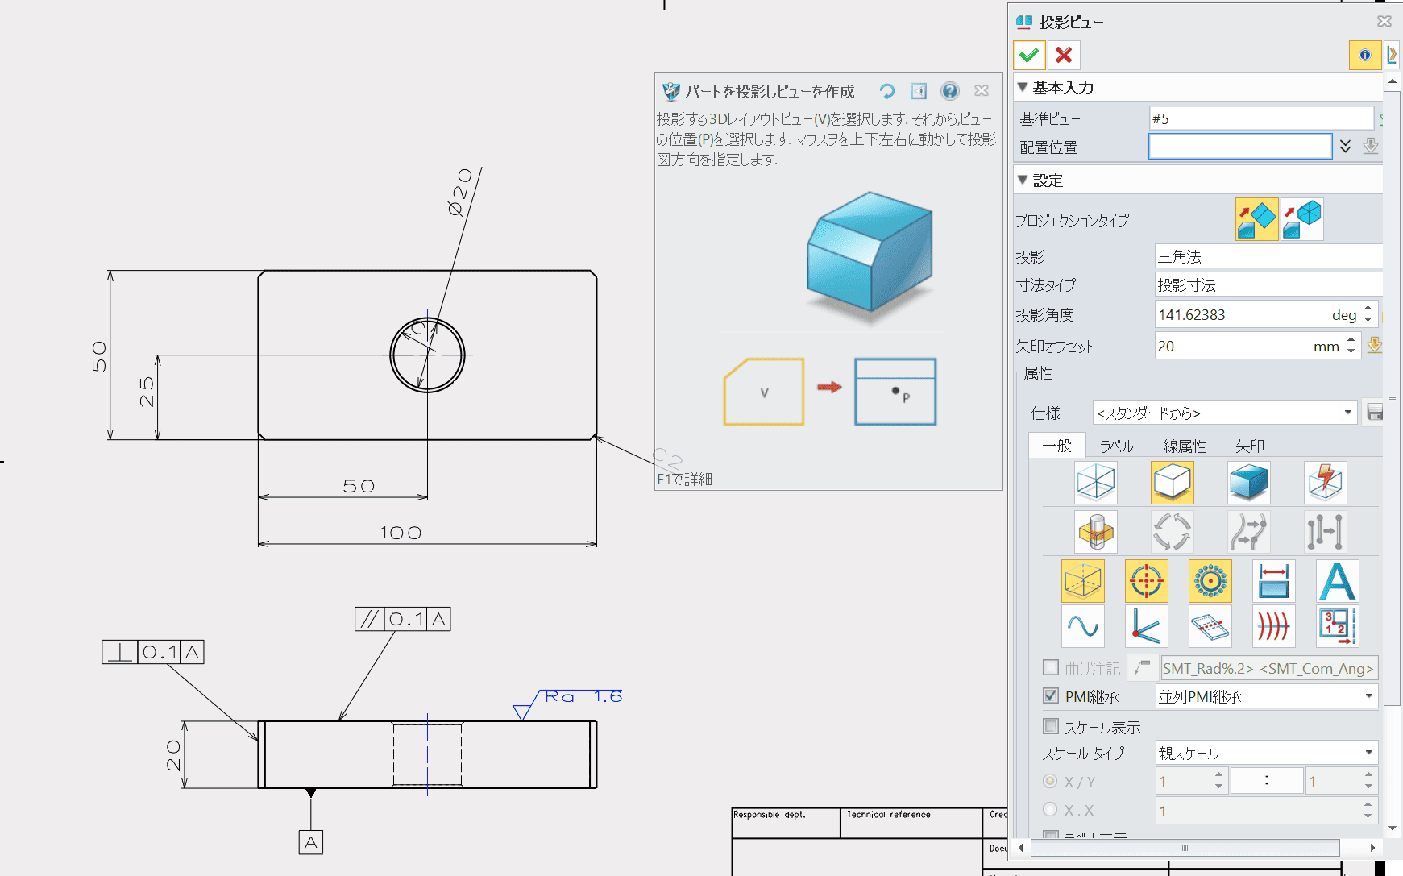
Task: Choose wireframe display mode cube
Action: coord(1095,482)
